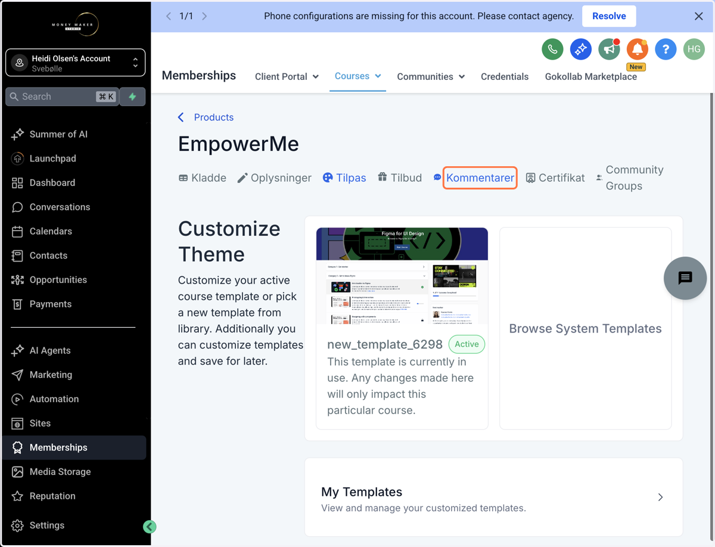
Task: Click the Resolve button in the banner
Action: click(609, 16)
